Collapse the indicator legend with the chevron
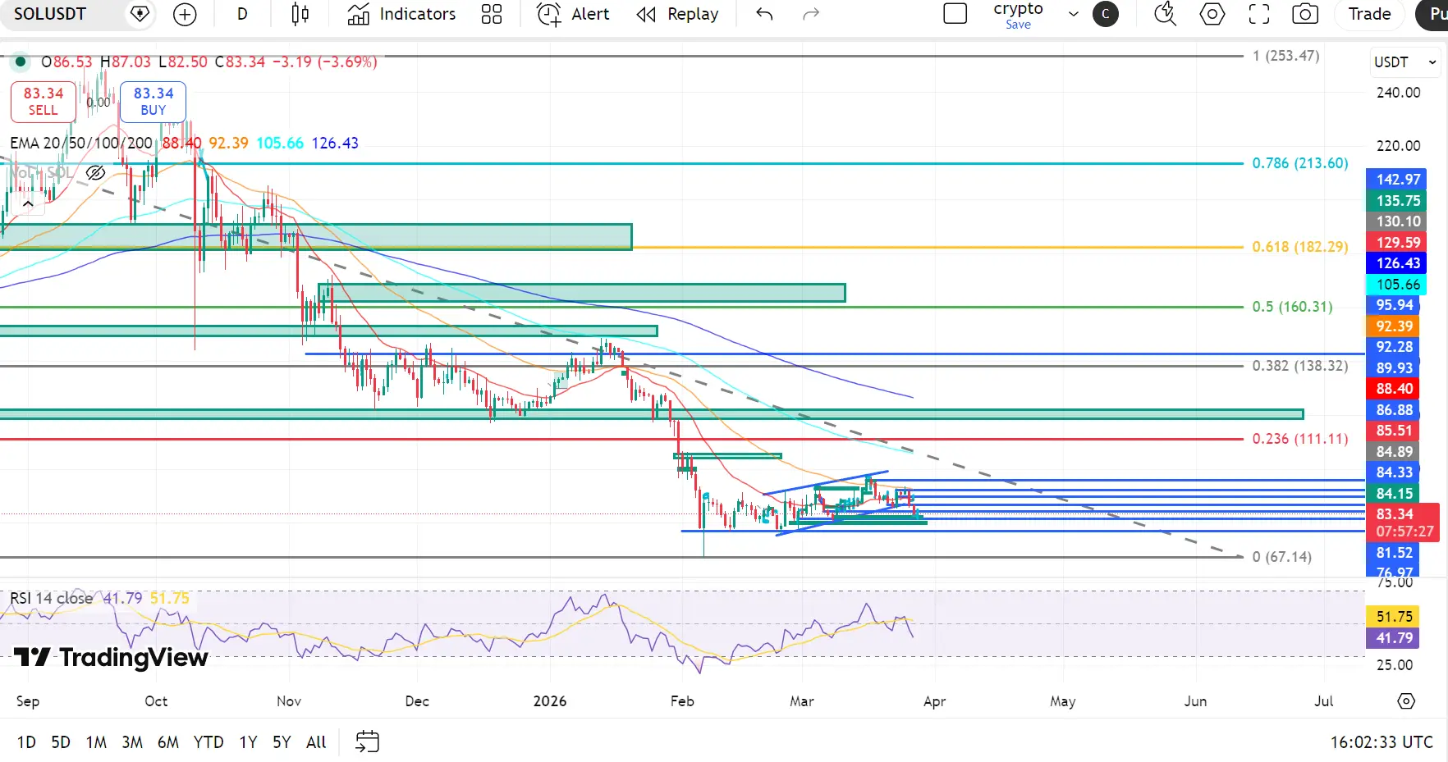The height and width of the screenshot is (762, 1448). point(28,203)
